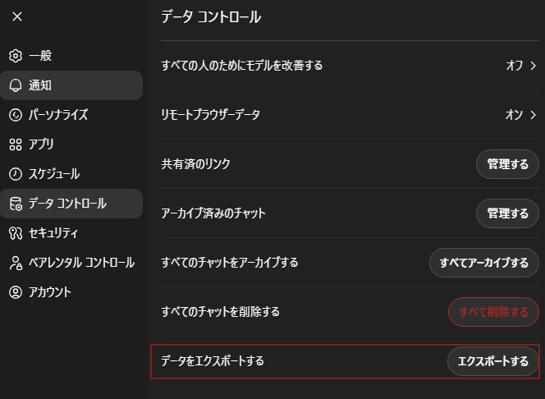Switch to the セキュリティ tab
Image resolution: width=545 pixels, height=399 pixels.
pos(71,233)
